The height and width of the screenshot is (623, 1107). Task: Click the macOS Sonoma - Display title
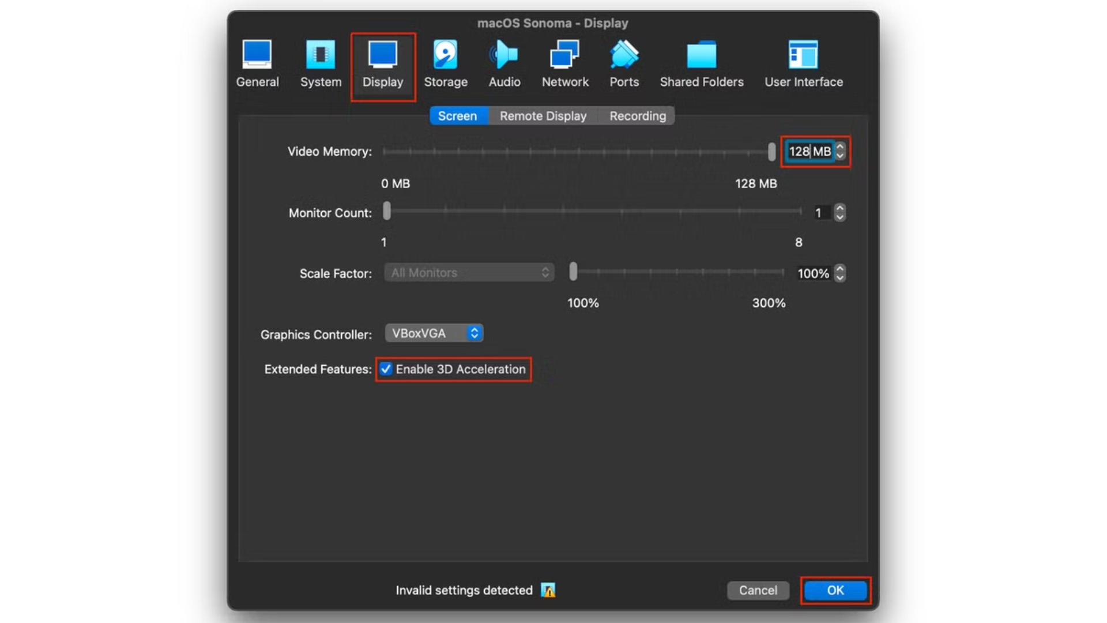tap(553, 23)
